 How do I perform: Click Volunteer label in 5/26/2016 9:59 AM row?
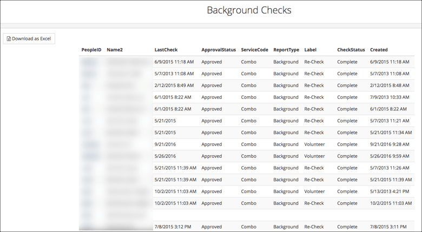[x=314, y=156]
